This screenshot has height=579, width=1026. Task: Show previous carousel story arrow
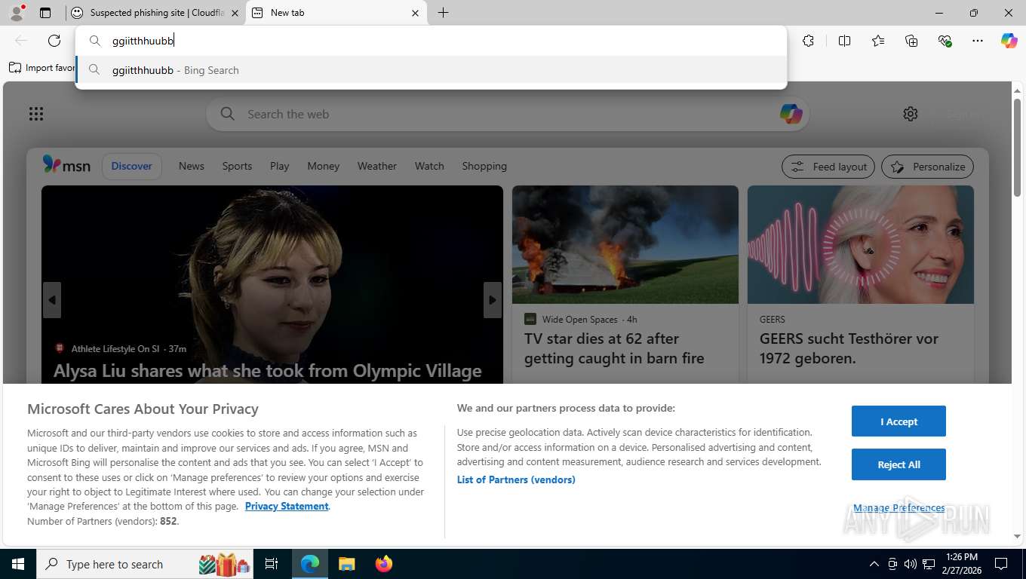52,300
